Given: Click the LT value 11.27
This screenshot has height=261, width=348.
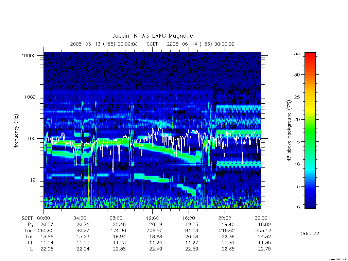Looking at the screenshot, I should pyautogui.click(x=192, y=243).
